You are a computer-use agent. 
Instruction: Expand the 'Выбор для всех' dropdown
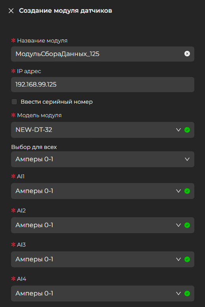tap(102, 159)
